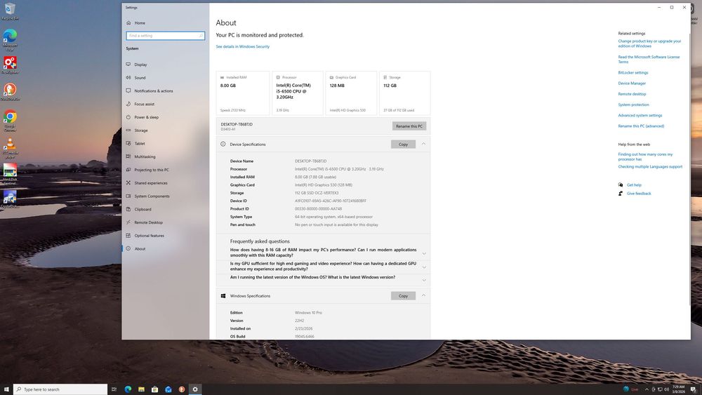Open the Remote desktop related settings link
The width and height of the screenshot is (702, 395).
[x=632, y=94]
